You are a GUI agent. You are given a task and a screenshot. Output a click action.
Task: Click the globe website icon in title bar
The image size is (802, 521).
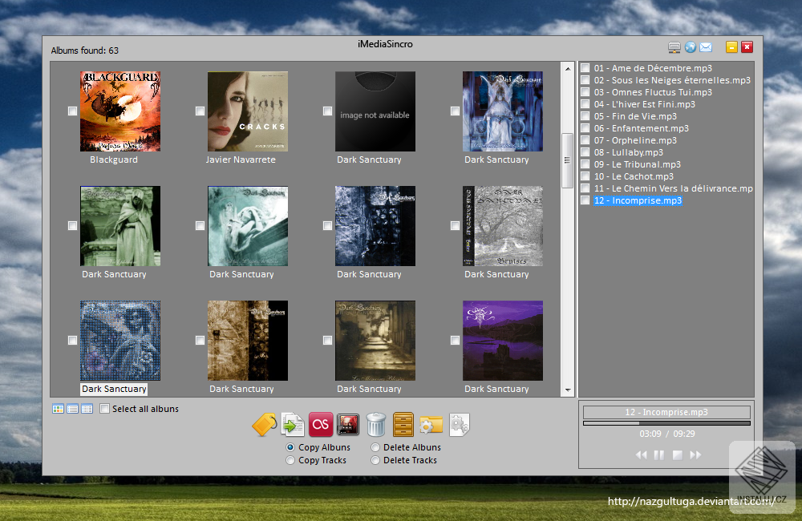click(x=690, y=47)
